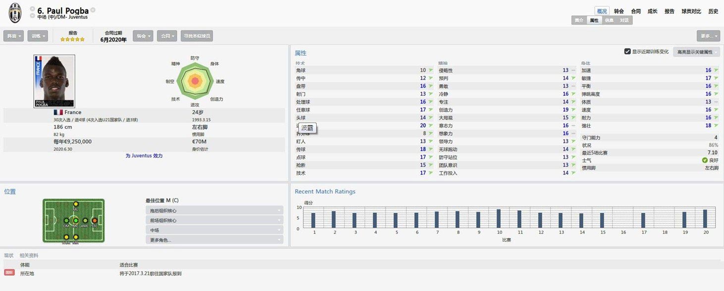Viewport: 724px width, 291px height.
Task: Select the MR position dot on the pitch
Action: pyautogui.click(x=76, y=237)
